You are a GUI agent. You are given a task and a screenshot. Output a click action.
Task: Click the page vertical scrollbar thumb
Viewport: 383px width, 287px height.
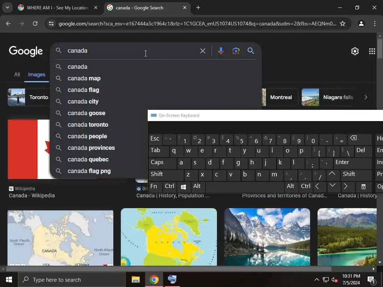pos(380,48)
